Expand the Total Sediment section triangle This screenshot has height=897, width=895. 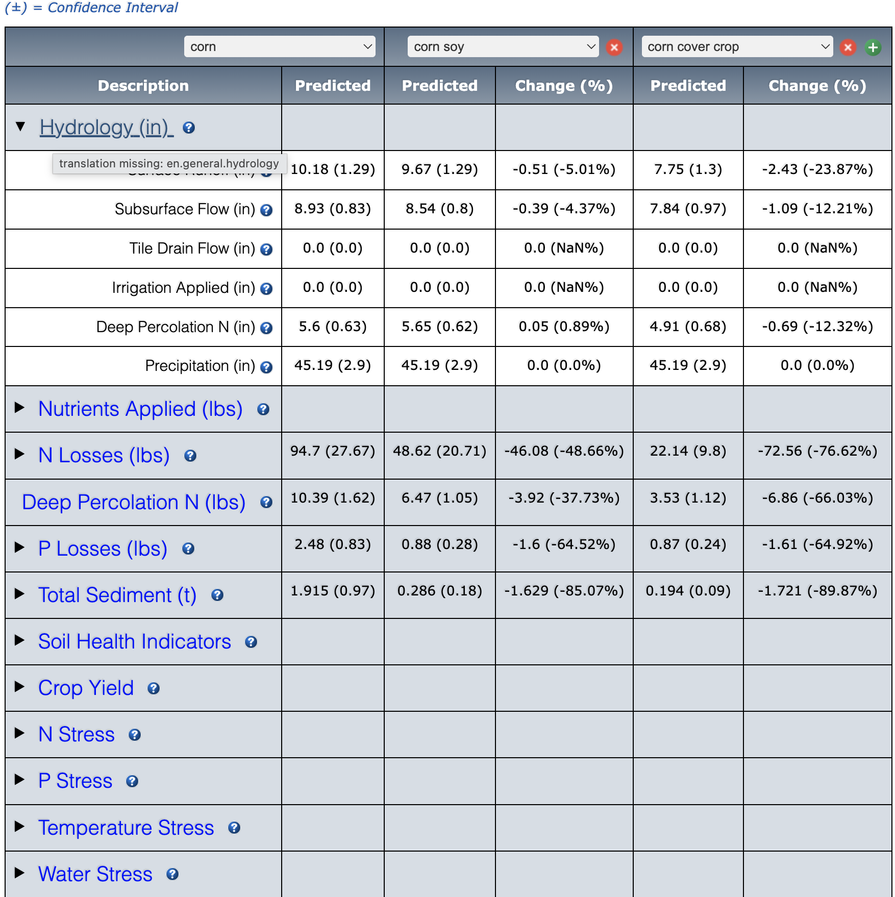(x=19, y=593)
